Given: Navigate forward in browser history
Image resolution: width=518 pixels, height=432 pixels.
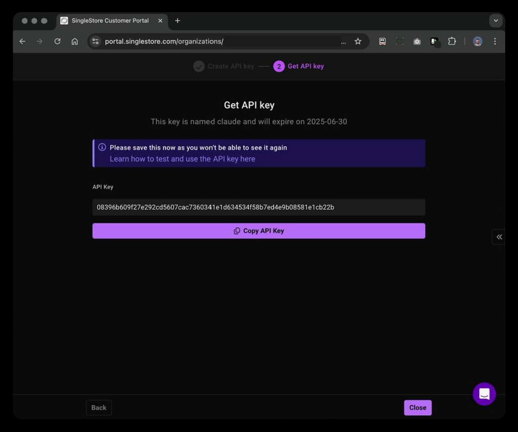Looking at the screenshot, I should point(39,41).
